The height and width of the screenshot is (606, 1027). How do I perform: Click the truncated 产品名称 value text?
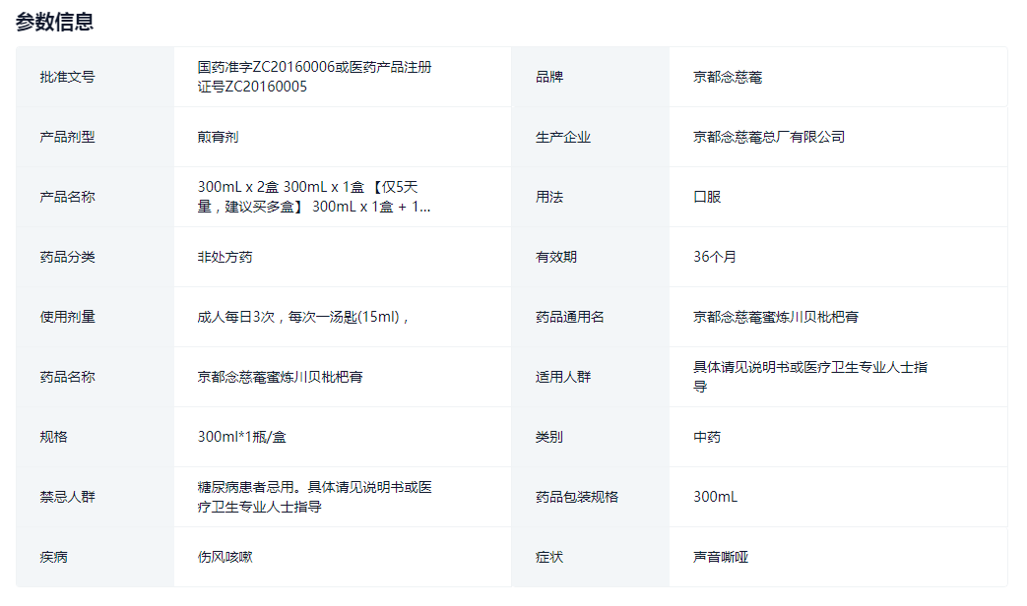[313, 197]
